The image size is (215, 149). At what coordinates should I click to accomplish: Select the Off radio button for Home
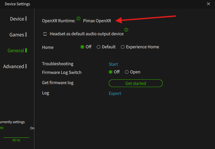pos(82,47)
